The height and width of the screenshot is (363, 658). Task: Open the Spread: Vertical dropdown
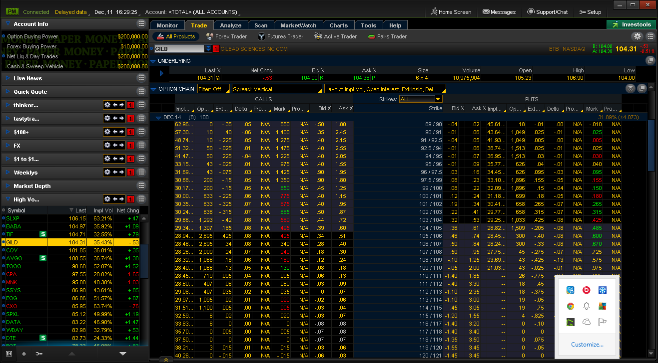pos(277,89)
